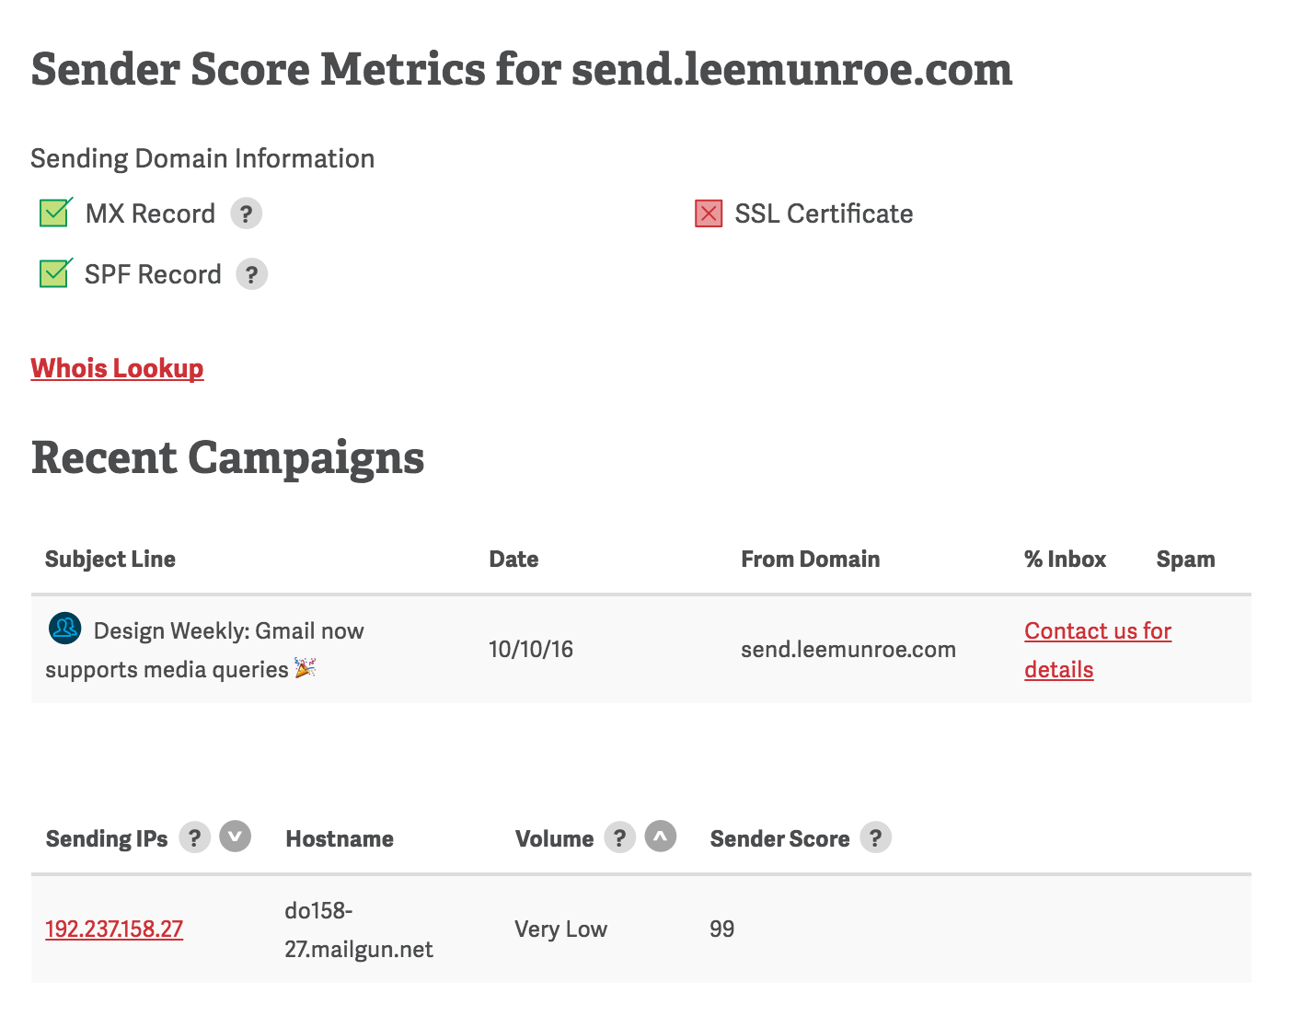Viewport: 1292px width, 1016px height.
Task: Click the Volume help question icon
Action: [x=619, y=837]
